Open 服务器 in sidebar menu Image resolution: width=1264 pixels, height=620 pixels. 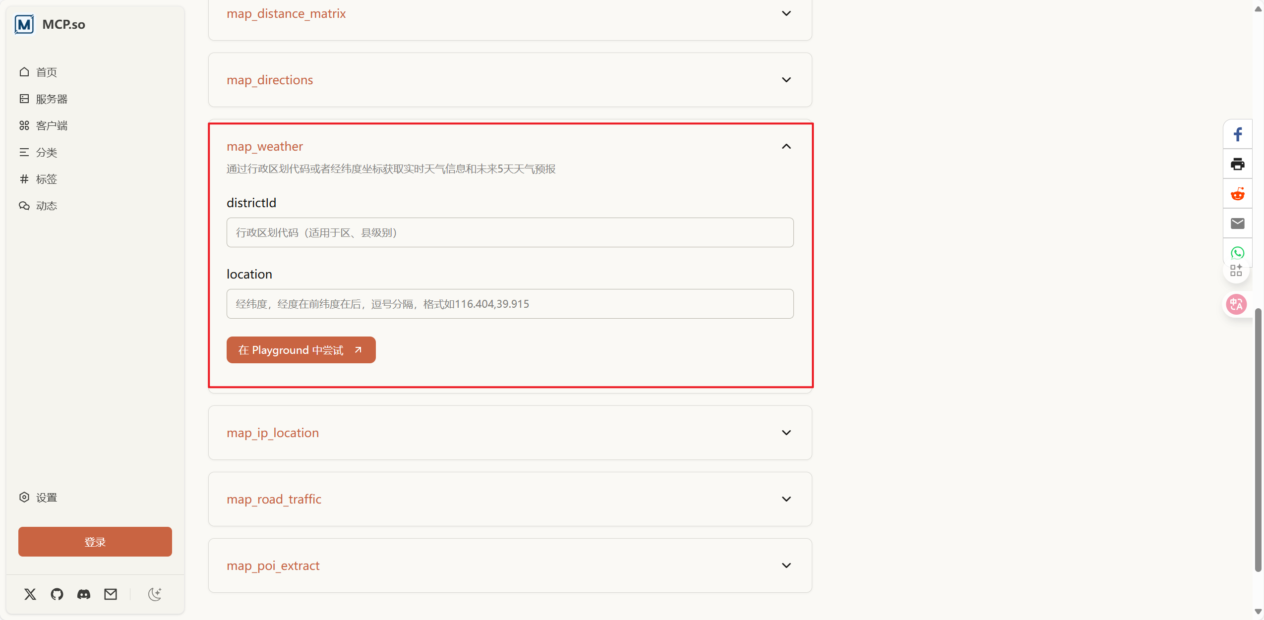[x=51, y=99]
